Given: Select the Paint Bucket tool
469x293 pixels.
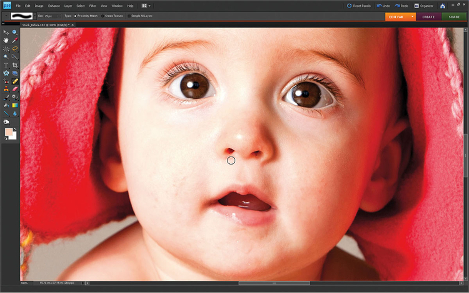Looking at the screenshot, I should pyautogui.click(x=6, y=105).
